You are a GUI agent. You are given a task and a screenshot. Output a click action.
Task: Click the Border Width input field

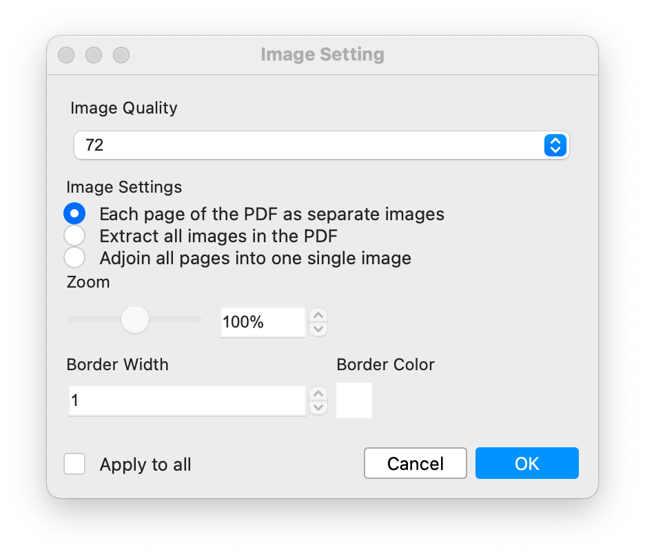point(186,400)
